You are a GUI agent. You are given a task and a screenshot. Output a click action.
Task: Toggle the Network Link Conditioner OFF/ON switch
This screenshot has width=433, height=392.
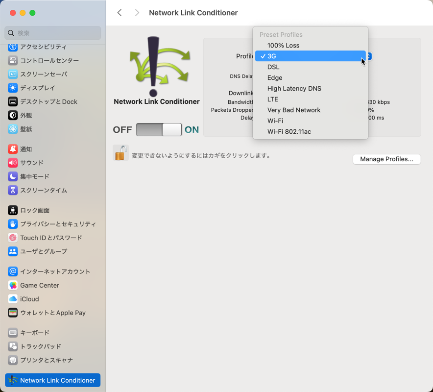tap(159, 129)
